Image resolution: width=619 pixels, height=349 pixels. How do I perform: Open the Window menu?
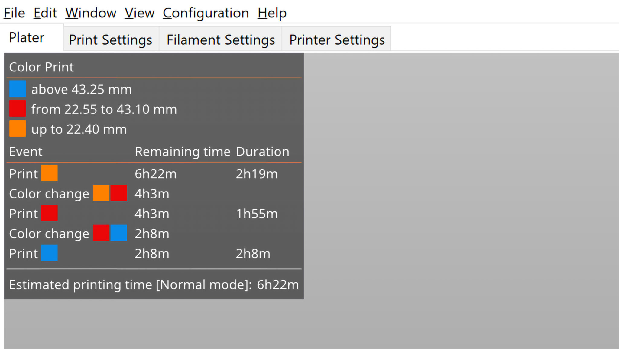click(x=90, y=13)
